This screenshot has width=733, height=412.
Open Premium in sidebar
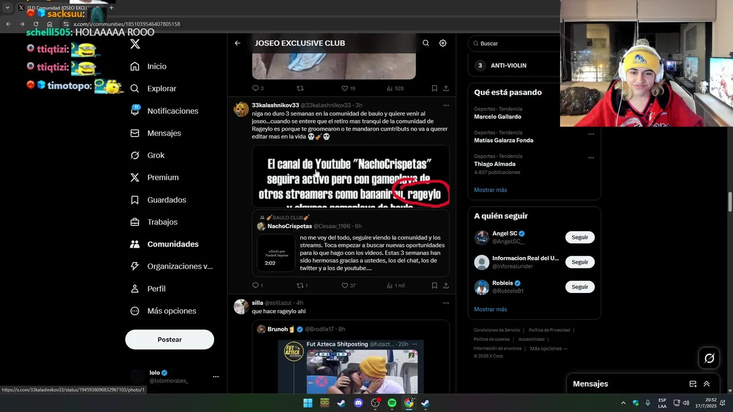[154, 177]
